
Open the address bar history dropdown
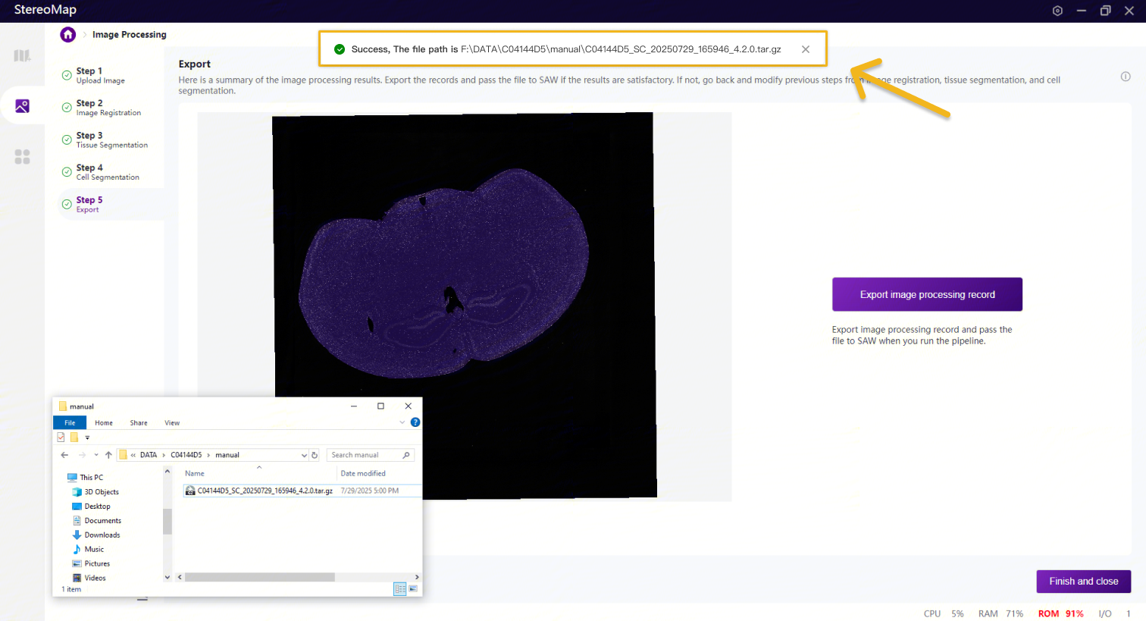304,455
